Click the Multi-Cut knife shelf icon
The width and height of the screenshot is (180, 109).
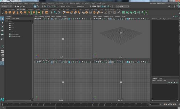[111, 13]
